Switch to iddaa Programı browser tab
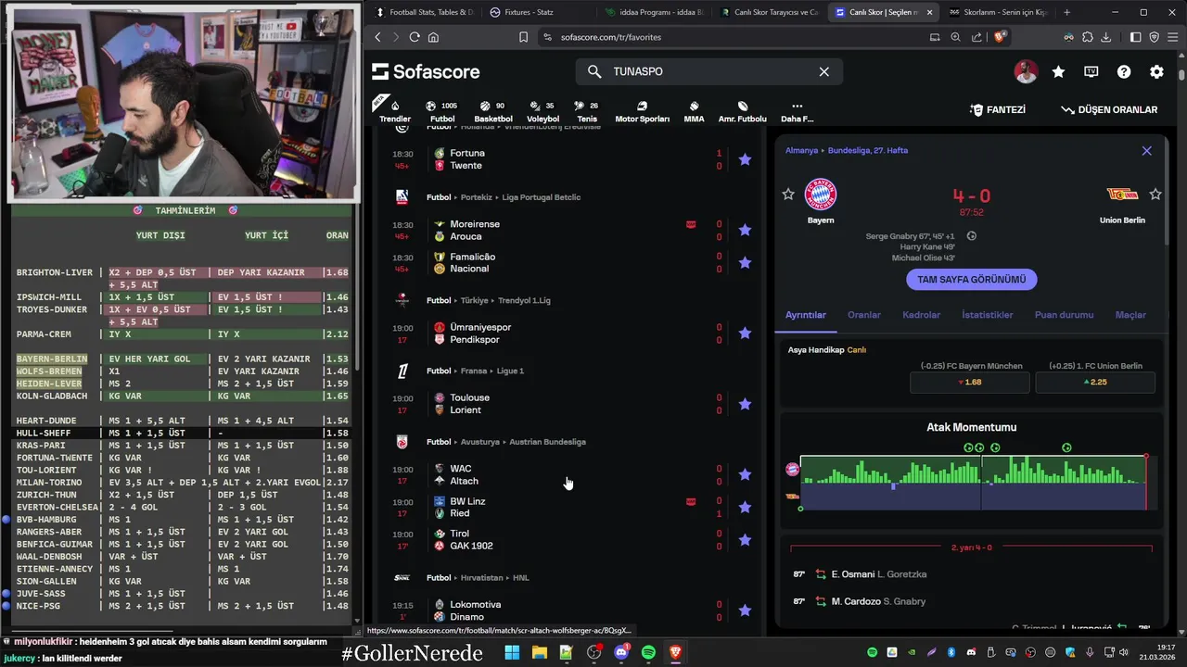 655,12
